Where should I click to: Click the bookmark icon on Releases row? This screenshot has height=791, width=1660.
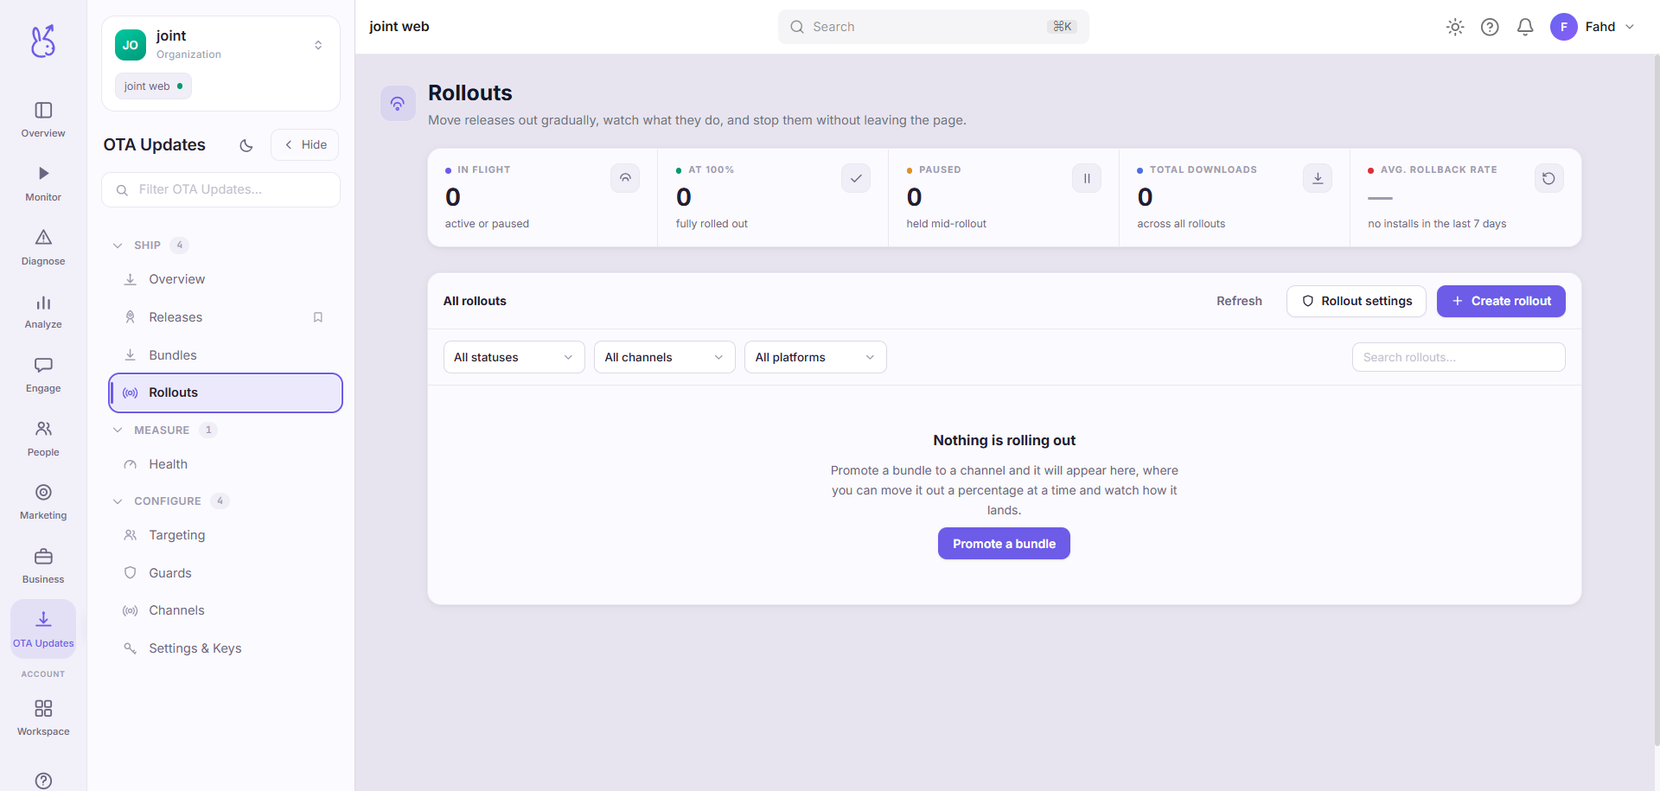[318, 317]
